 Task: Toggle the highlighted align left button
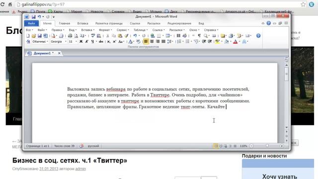click(146, 42)
